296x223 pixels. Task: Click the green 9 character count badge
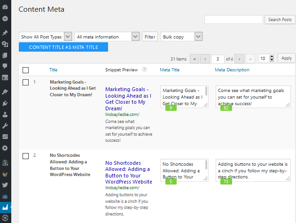pos(171,108)
